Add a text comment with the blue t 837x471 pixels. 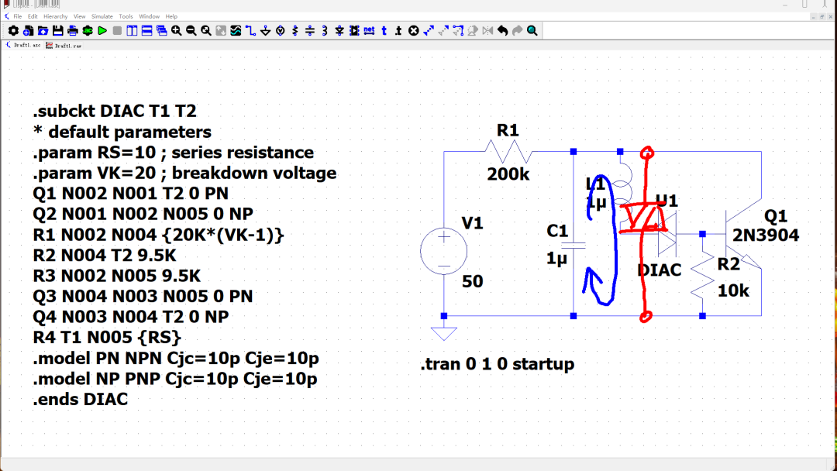pos(384,31)
